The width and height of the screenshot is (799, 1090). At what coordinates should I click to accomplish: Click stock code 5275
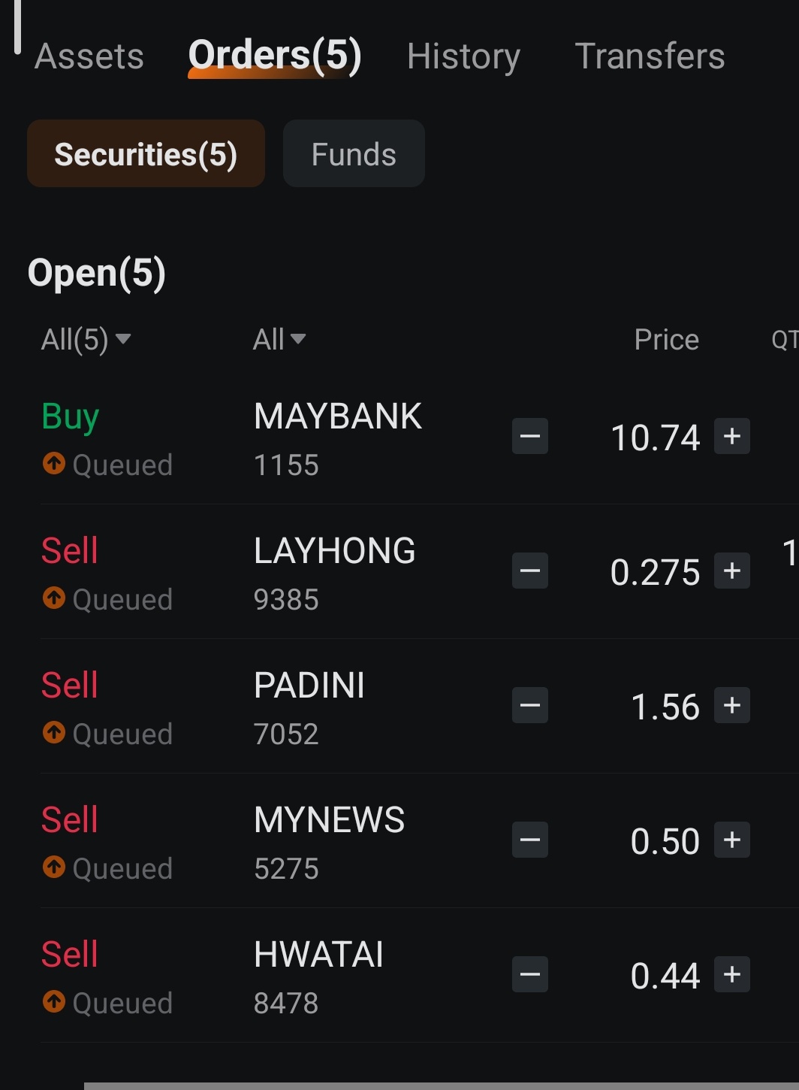point(286,869)
